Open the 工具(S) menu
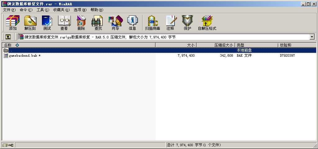This screenshot has height=149, width=318. [43, 10]
